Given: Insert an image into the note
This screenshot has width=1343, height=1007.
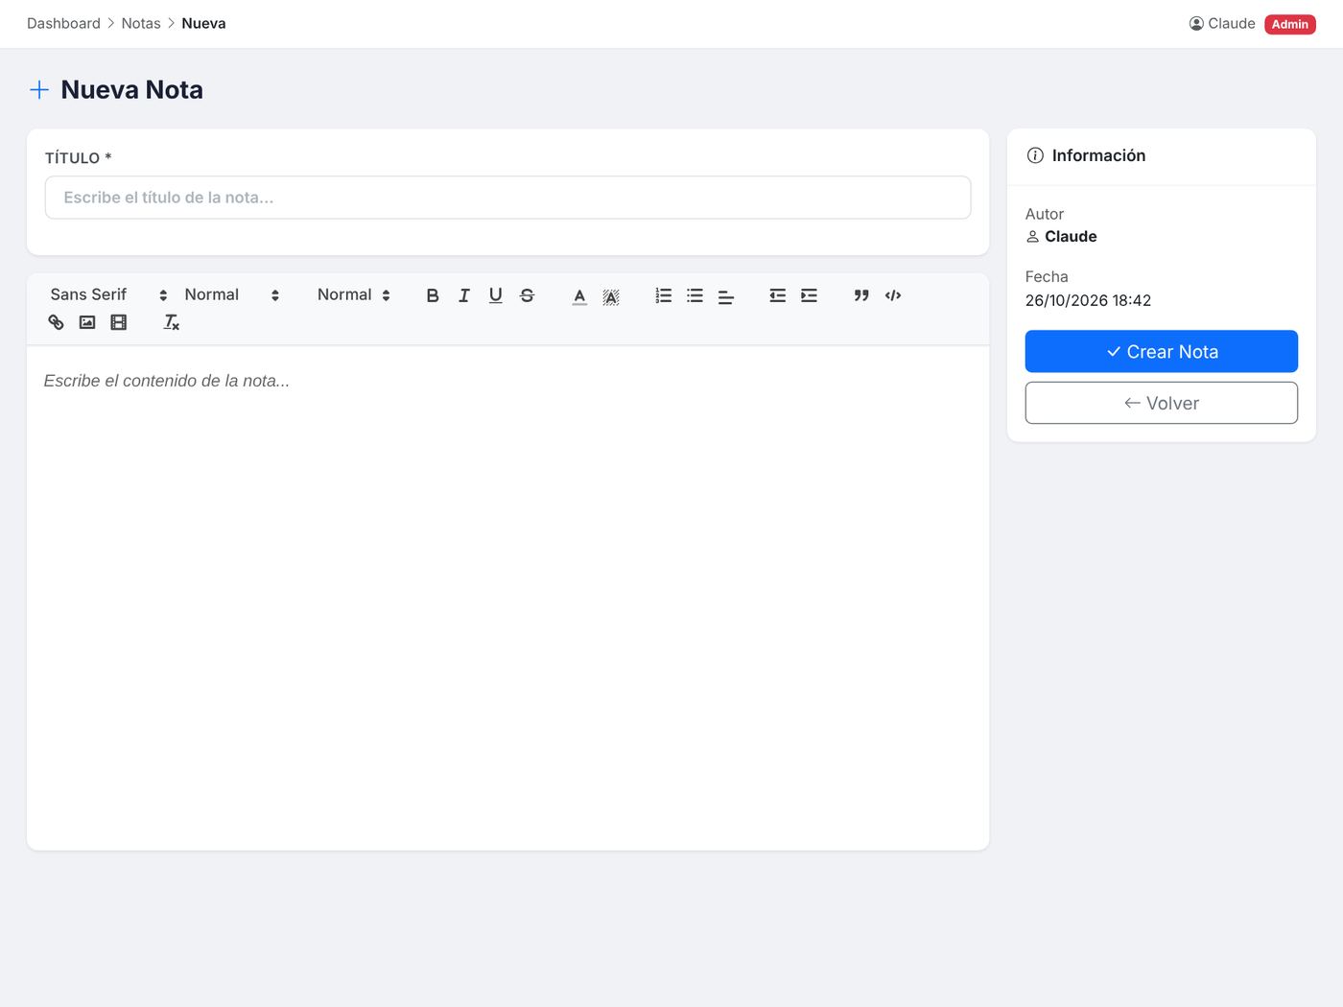Looking at the screenshot, I should click(87, 322).
